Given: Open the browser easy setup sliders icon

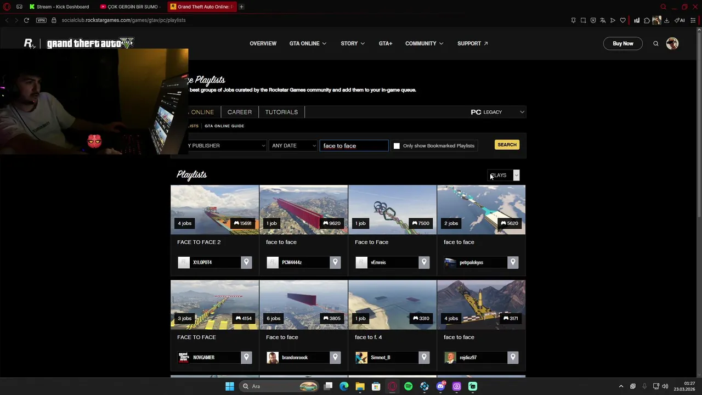Looking at the screenshot, I should [693, 20].
